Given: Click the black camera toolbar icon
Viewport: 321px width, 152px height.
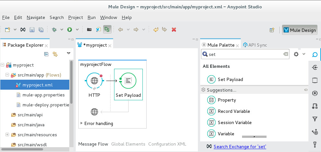Looking at the screenshot, I should (x=89, y=30).
